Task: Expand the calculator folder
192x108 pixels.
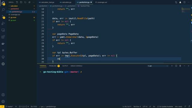Action: [x=14, y=6]
